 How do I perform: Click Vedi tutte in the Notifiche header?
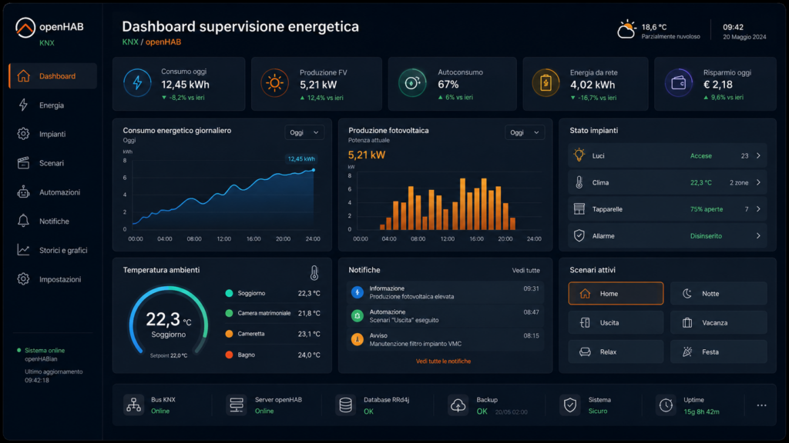pyautogui.click(x=525, y=270)
